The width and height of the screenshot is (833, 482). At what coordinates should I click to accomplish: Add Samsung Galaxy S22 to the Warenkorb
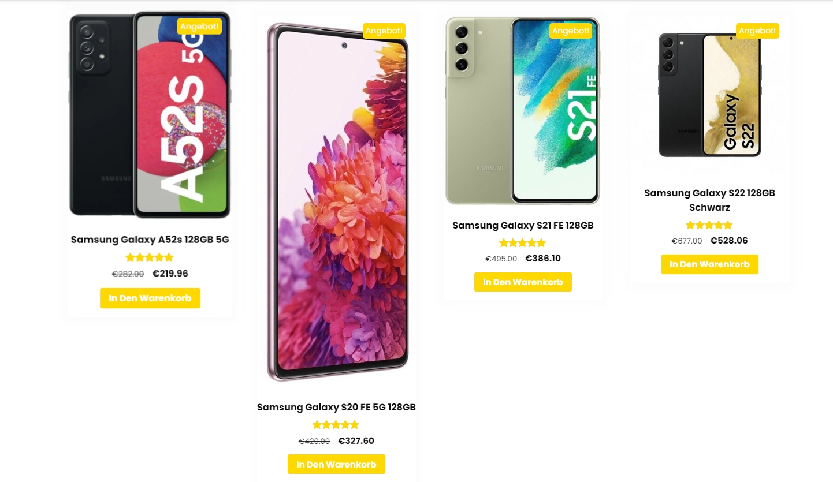point(710,264)
